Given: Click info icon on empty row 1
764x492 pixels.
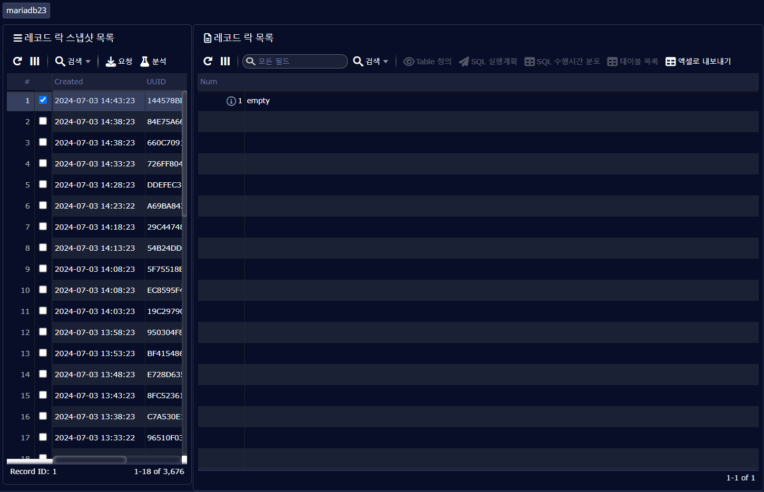Looking at the screenshot, I should (x=231, y=101).
